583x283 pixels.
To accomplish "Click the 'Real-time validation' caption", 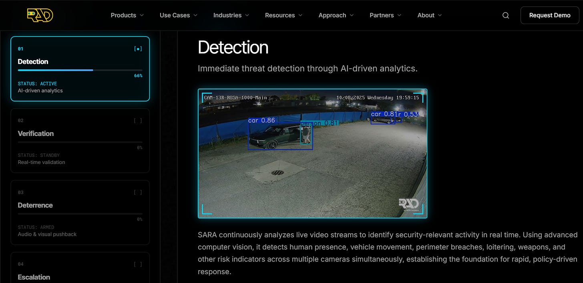I will 42,162.
